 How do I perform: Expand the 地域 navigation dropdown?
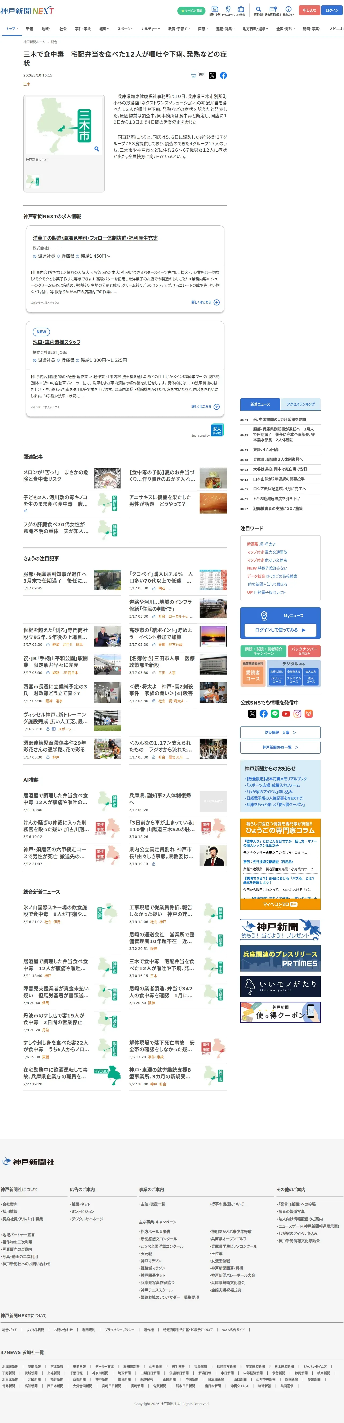pos(46,29)
